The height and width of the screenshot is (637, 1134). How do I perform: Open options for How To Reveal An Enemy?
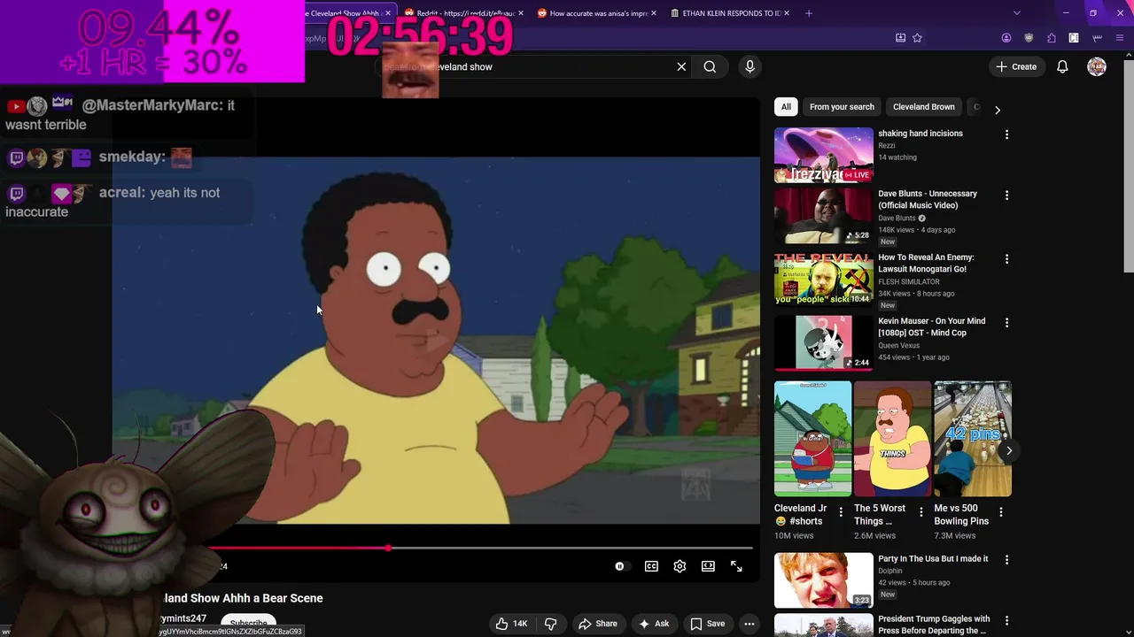click(x=1006, y=258)
